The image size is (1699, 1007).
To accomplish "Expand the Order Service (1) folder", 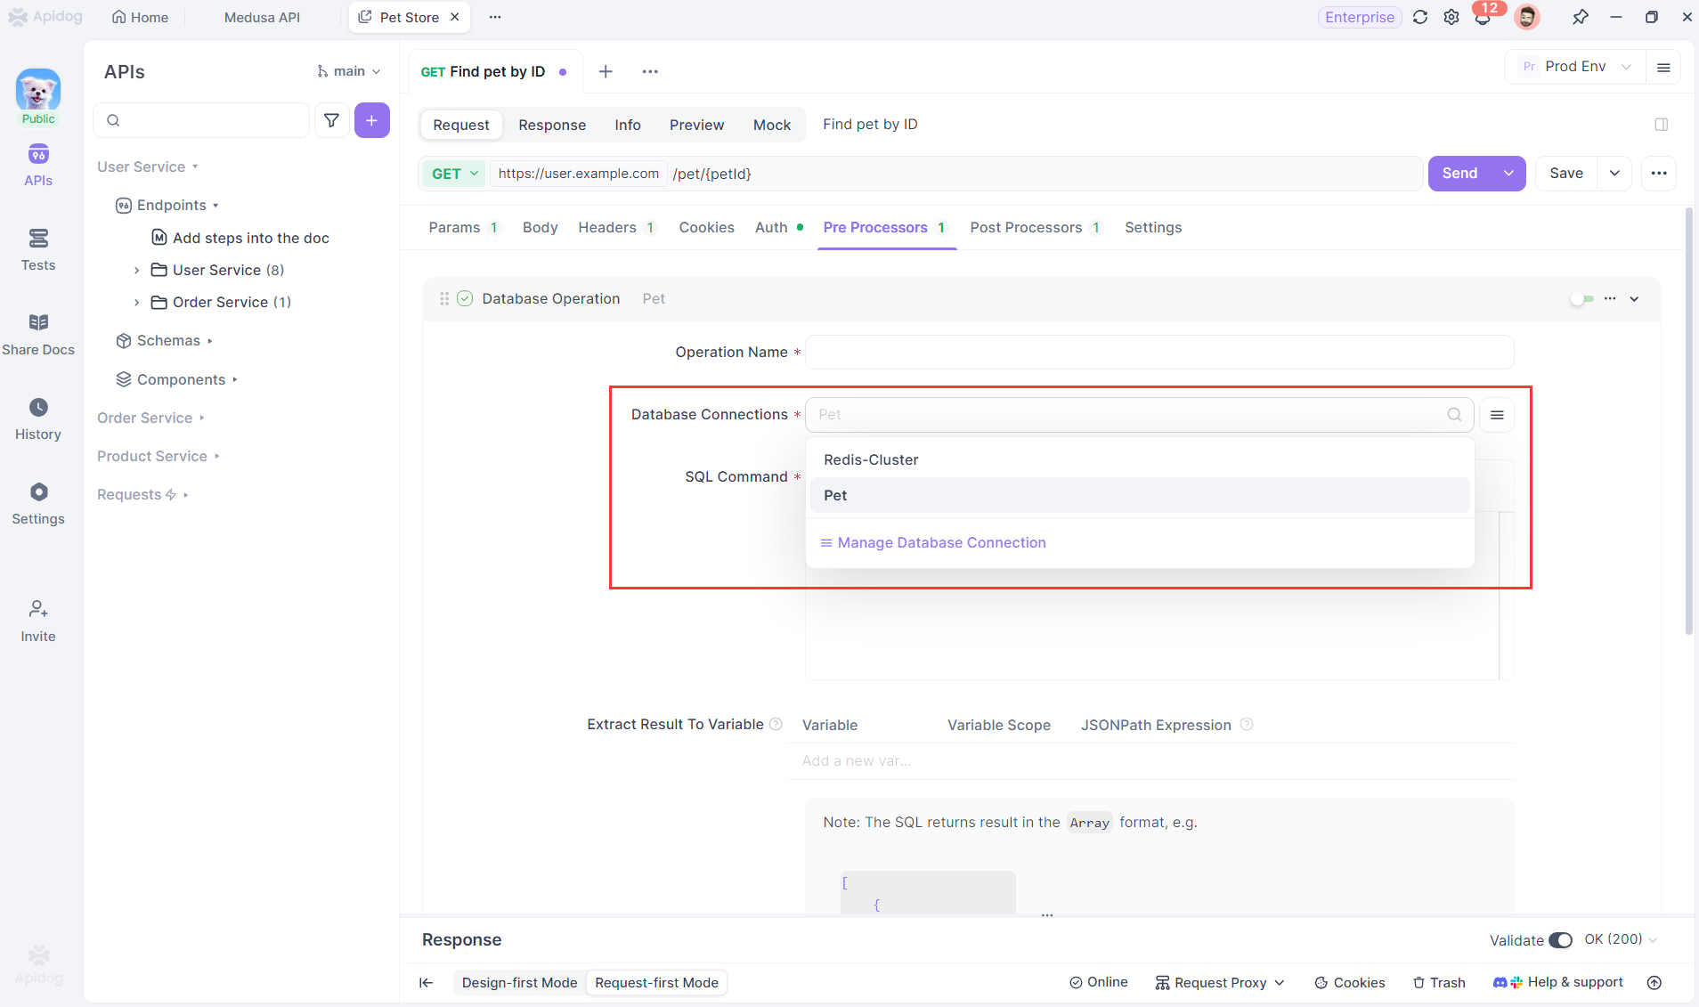I will click(136, 303).
